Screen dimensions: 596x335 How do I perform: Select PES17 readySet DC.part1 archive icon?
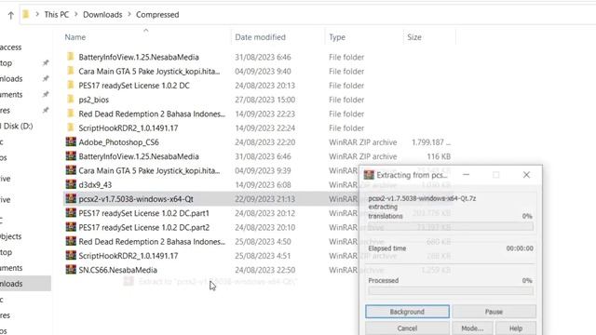click(71, 213)
